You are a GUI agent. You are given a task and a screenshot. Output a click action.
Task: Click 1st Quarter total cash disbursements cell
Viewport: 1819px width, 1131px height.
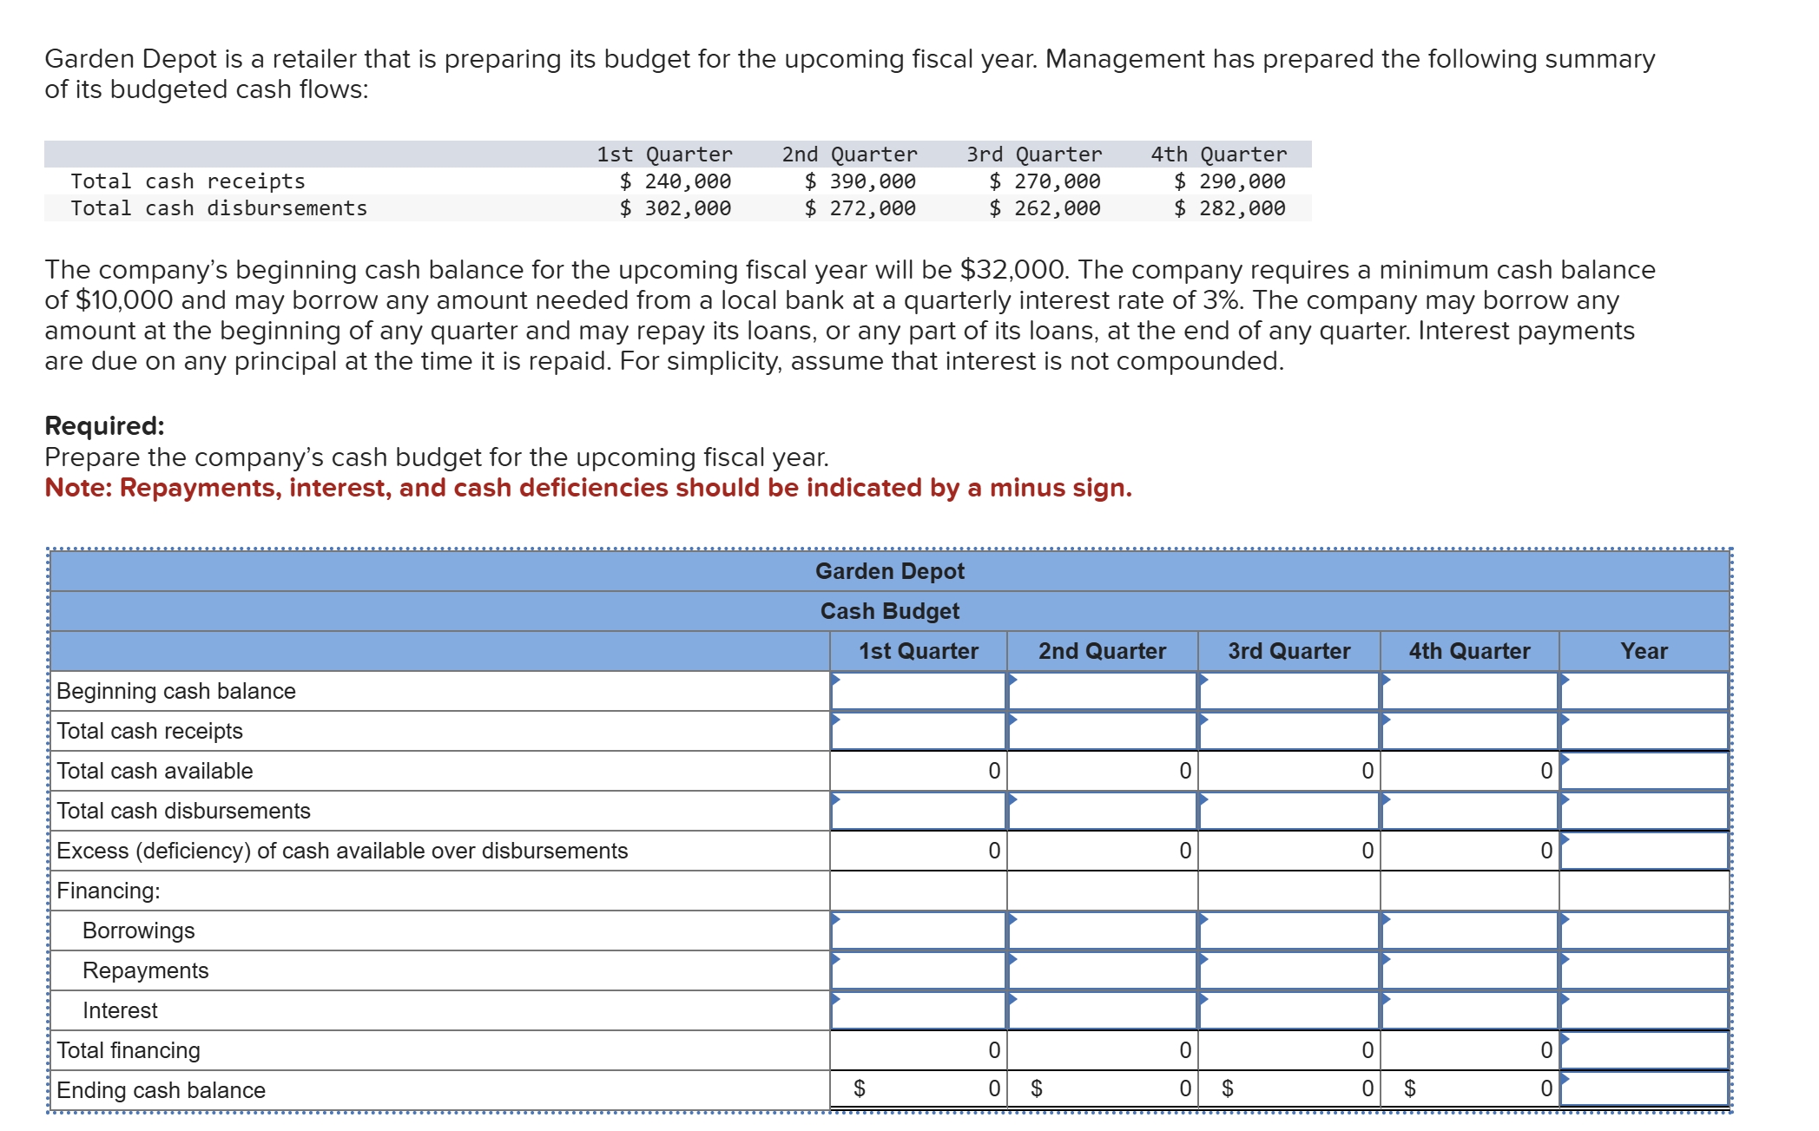pos(919,812)
